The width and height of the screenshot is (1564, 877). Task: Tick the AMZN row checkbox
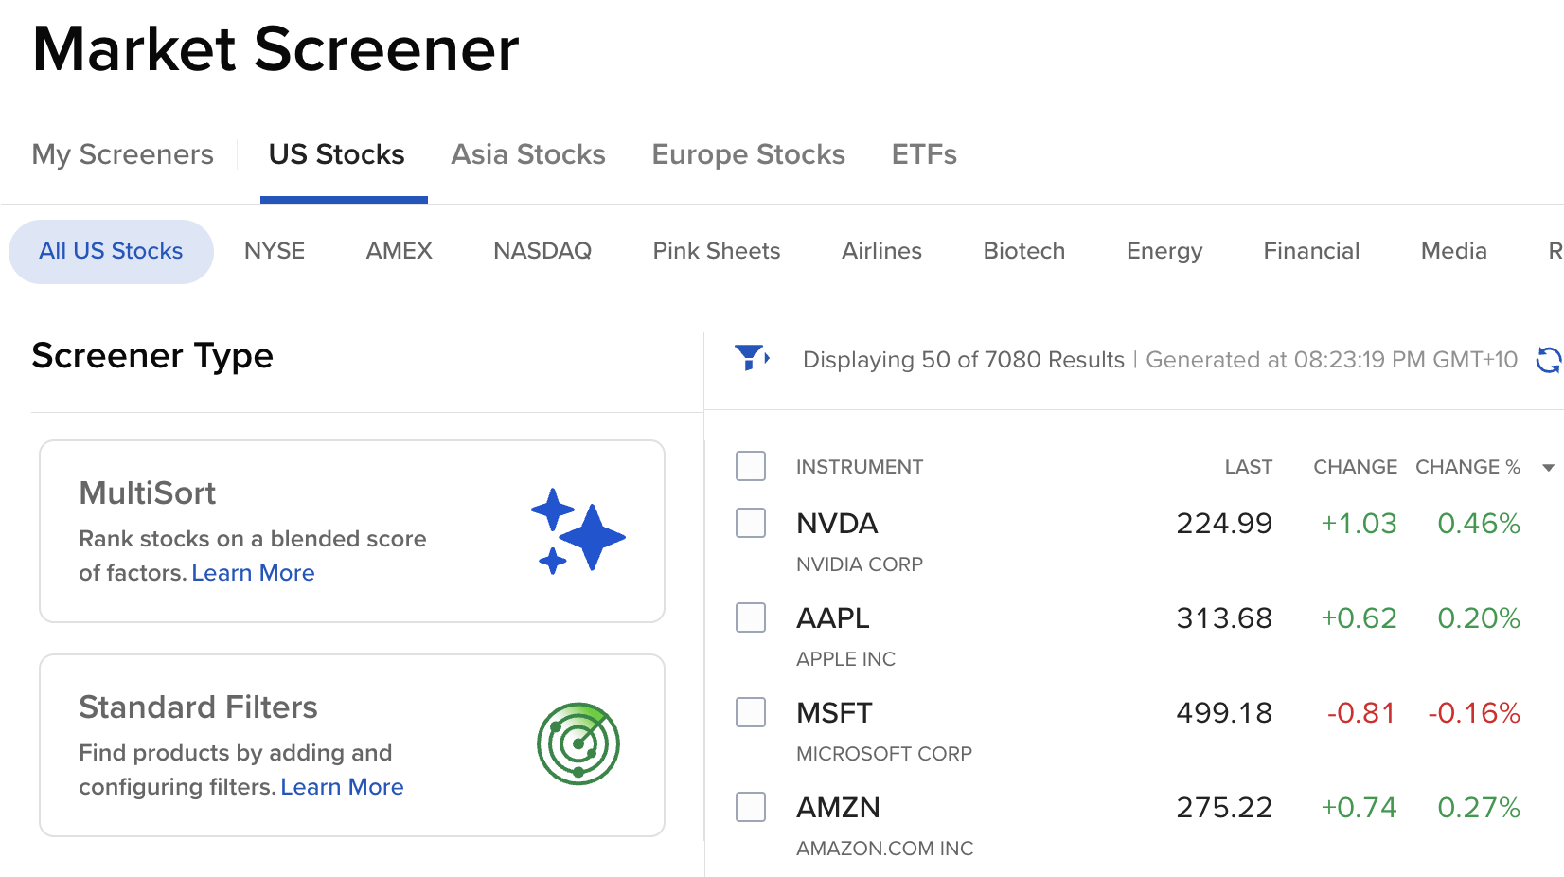(751, 807)
